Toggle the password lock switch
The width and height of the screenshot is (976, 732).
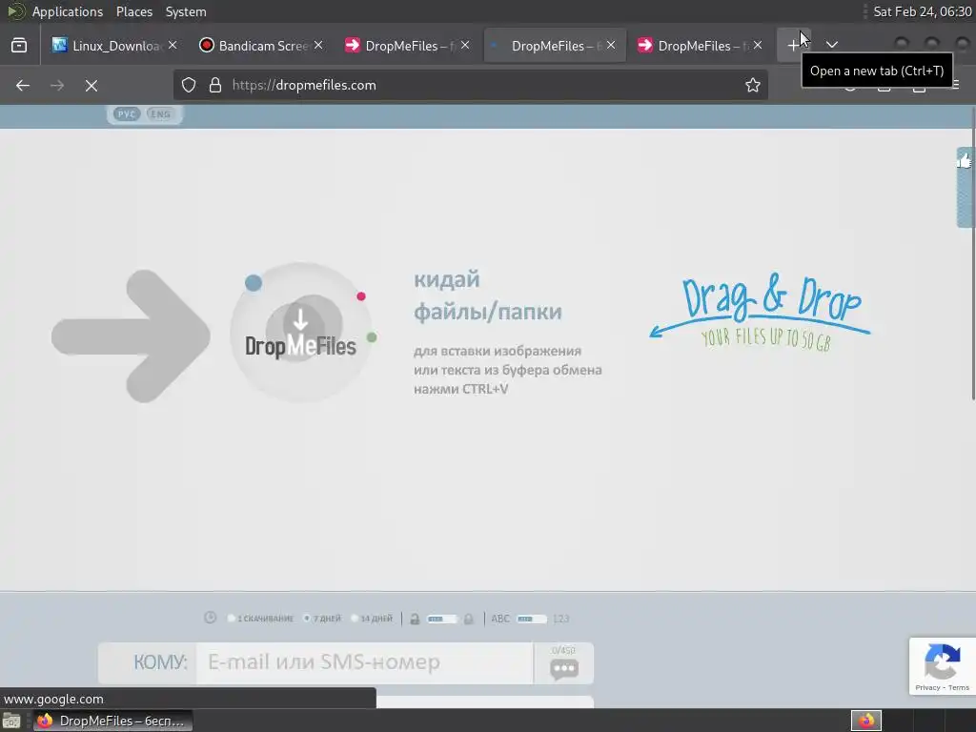tap(441, 619)
